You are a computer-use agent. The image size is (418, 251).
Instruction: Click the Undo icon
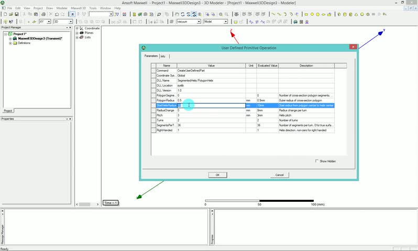point(57,14)
